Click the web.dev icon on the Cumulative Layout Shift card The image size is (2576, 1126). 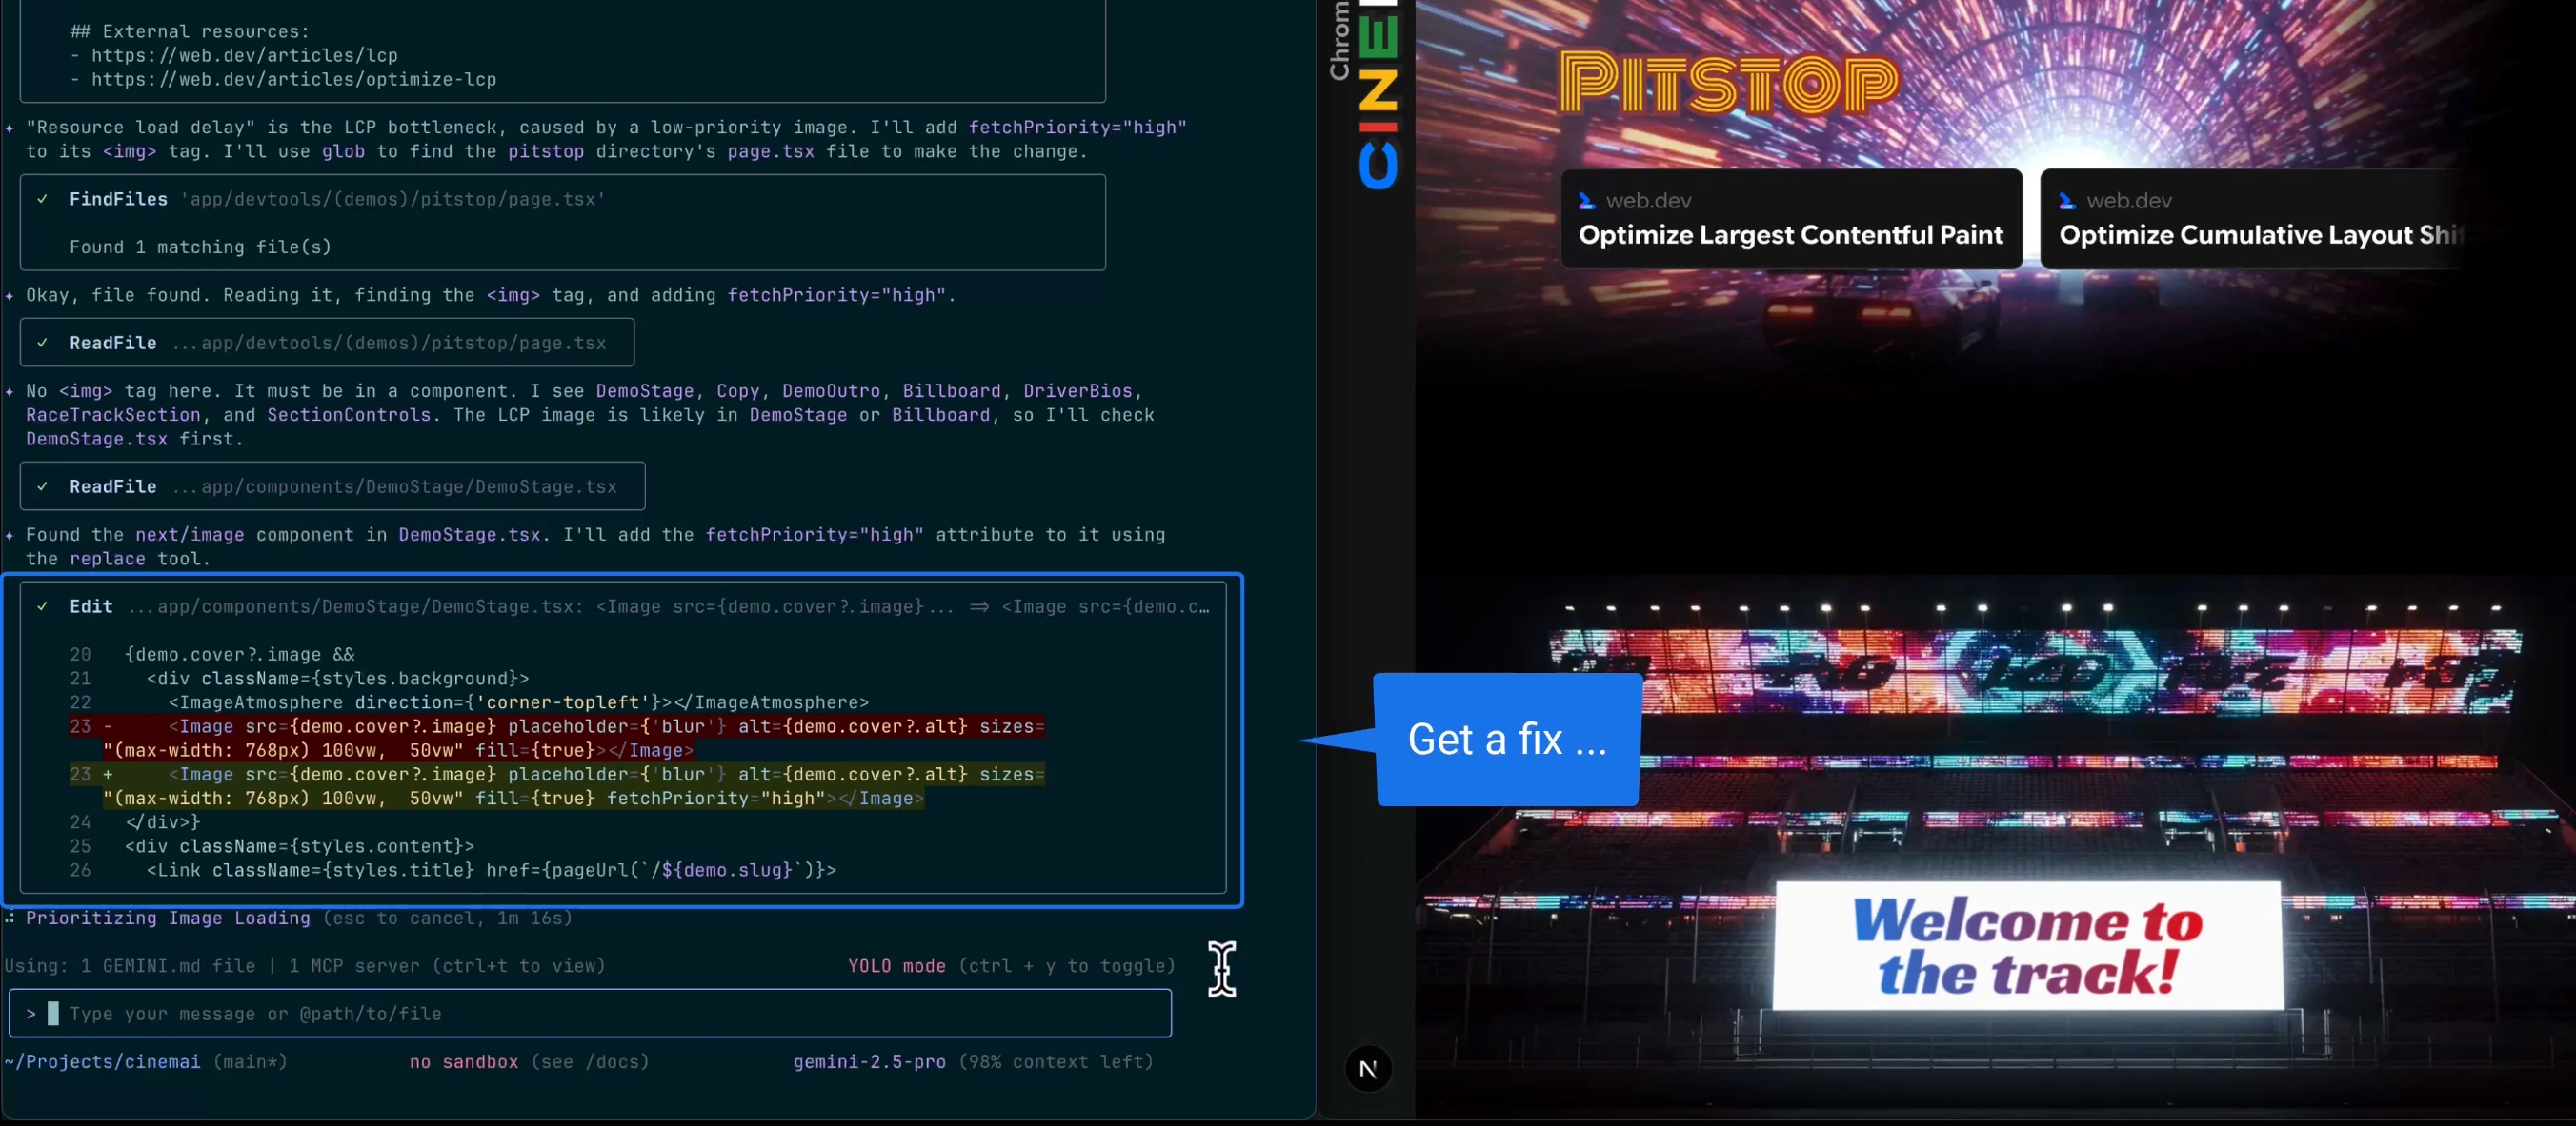click(2069, 200)
